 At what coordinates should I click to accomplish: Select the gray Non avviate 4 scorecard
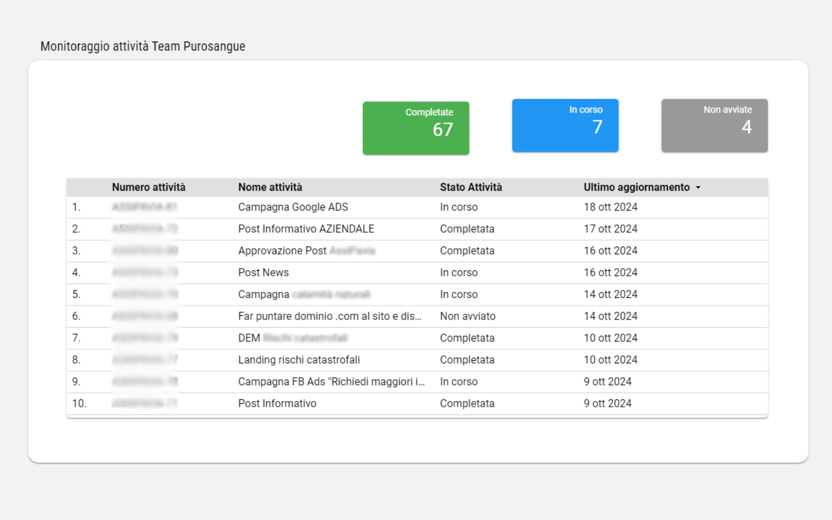click(x=714, y=126)
